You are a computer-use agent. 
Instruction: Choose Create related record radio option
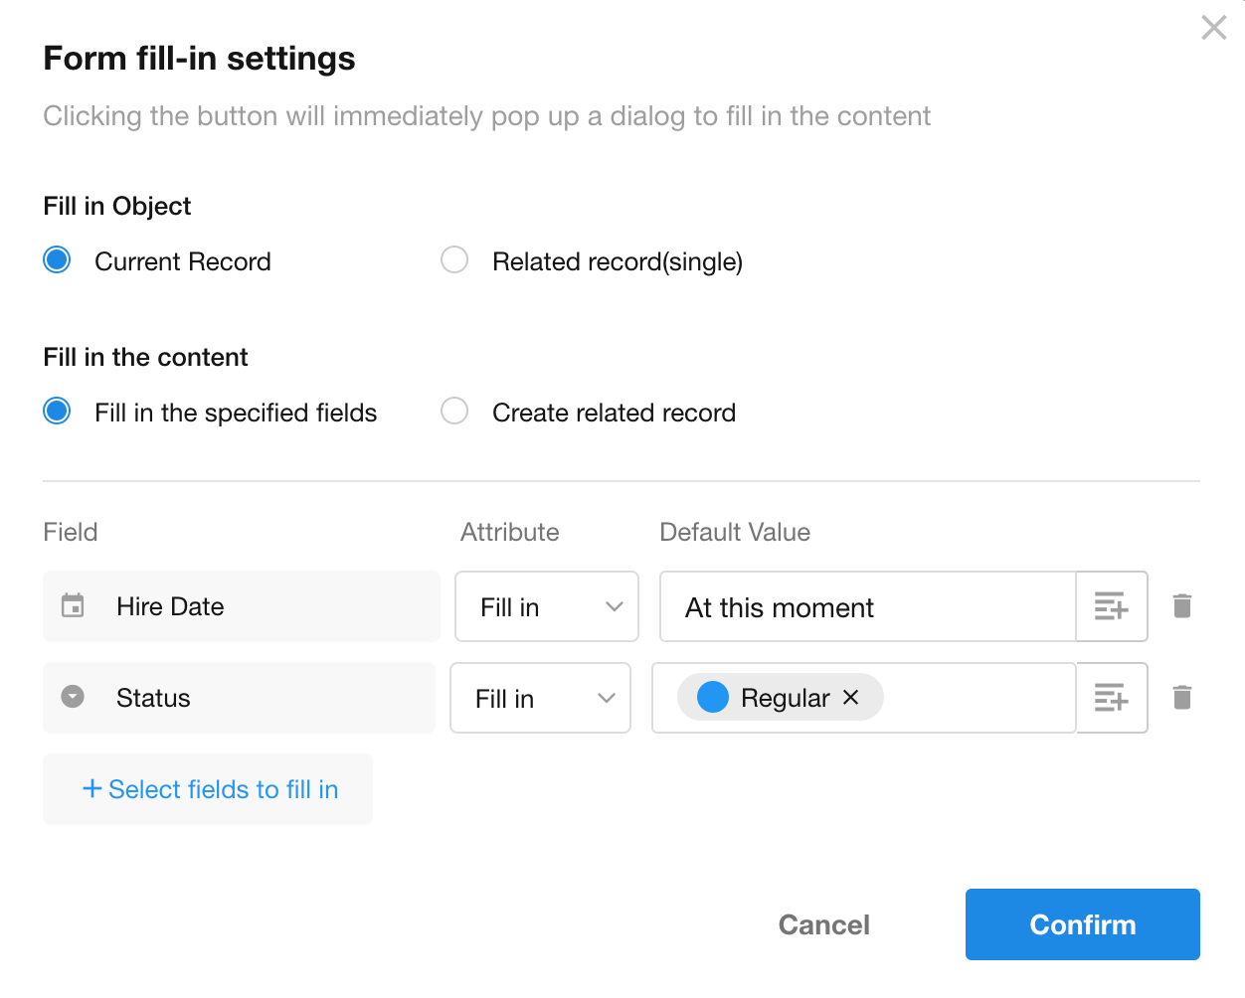(454, 412)
